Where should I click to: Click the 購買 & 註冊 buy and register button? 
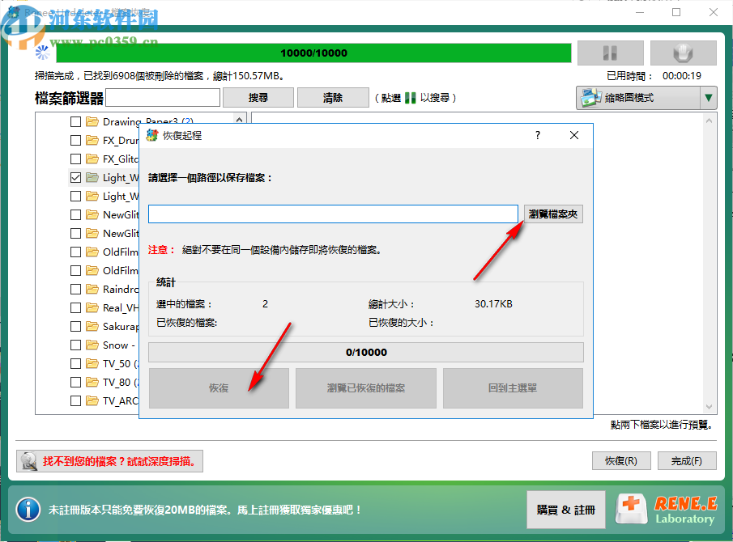pyautogui.click(x=566, y=510)
